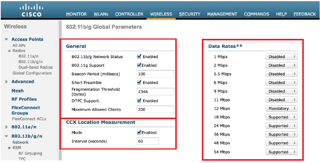Click the Beacon Period input field
320x163 pixels.
pyautogui.click(x=155, y=74)
